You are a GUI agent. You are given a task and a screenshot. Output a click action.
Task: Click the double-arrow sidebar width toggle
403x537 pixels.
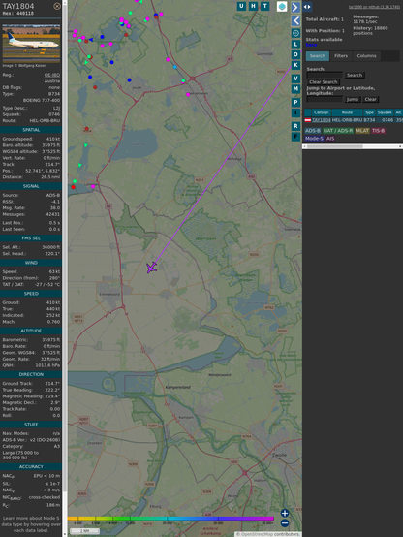tap(307, 7)
